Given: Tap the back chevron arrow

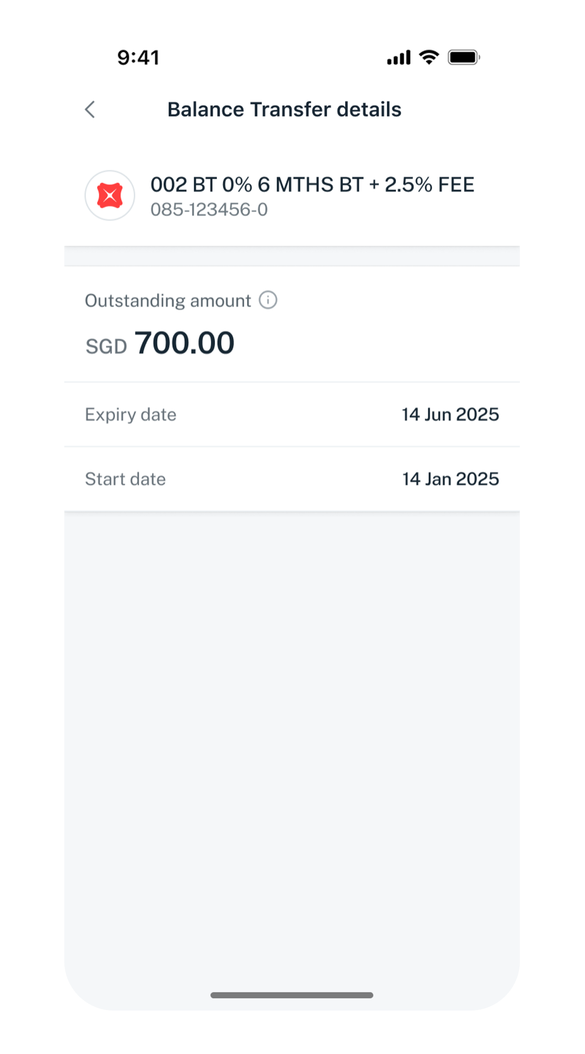Looking at the screenshot, I should pos(90,109).
